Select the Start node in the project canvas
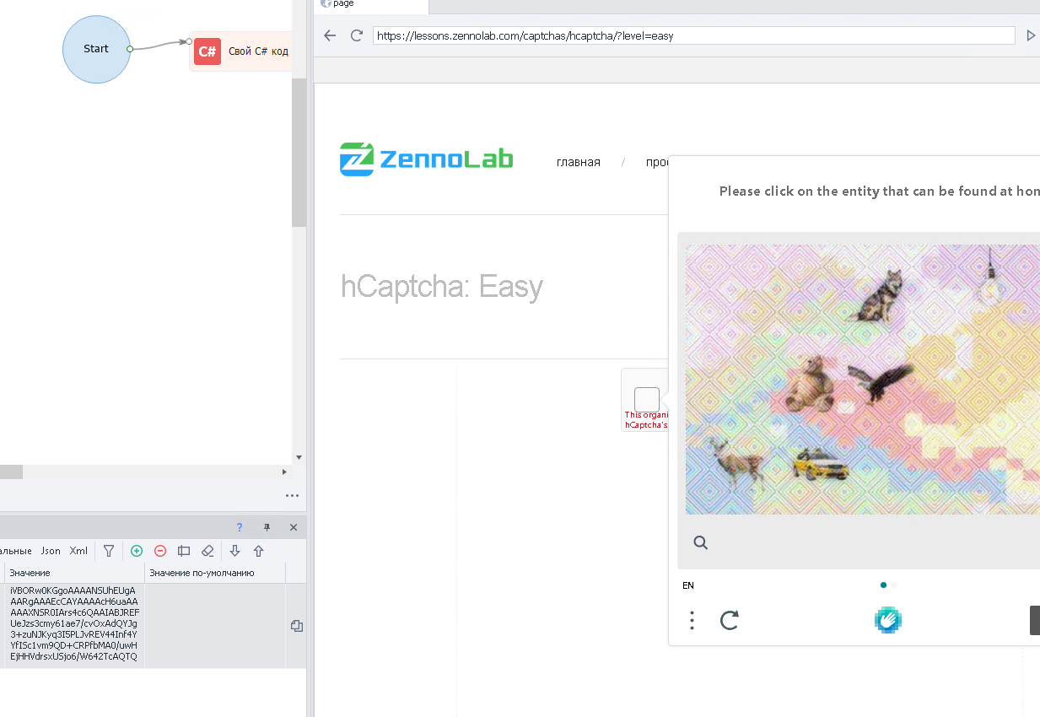 click(x=96, y=49)
